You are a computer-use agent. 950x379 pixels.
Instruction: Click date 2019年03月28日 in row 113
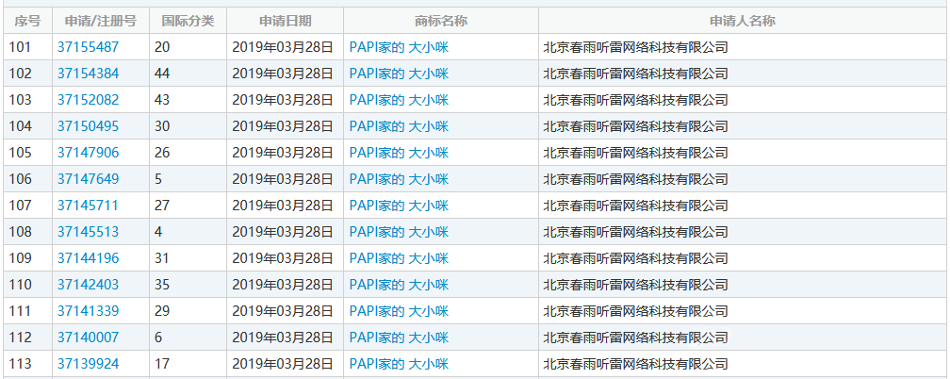pyautogui.click(x=283, y=365)
